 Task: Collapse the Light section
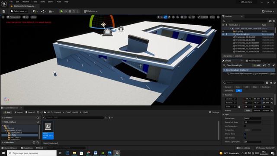[x=223, y=114]
